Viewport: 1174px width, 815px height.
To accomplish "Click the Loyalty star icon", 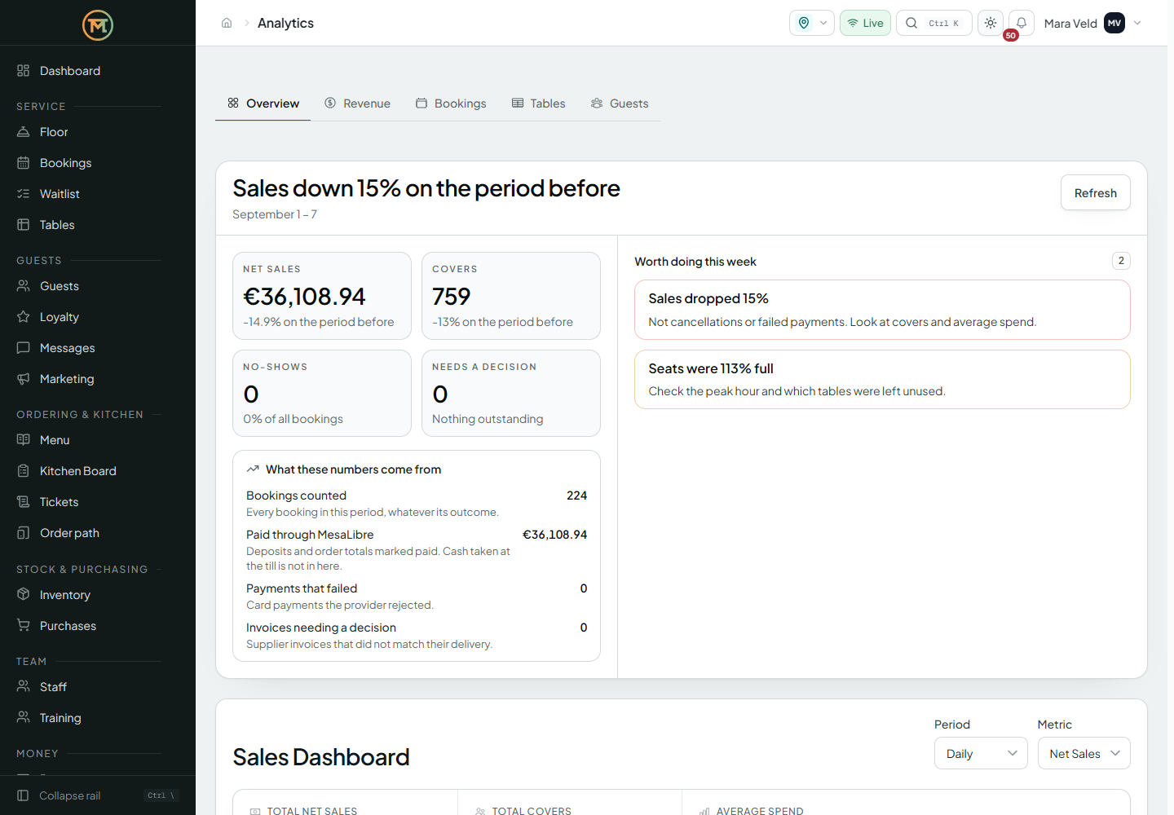I will tap(24, 317).
